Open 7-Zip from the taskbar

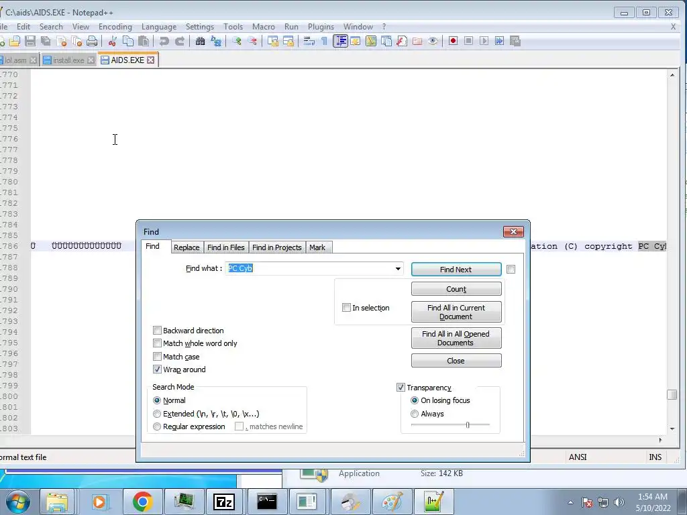pos(224,502)
